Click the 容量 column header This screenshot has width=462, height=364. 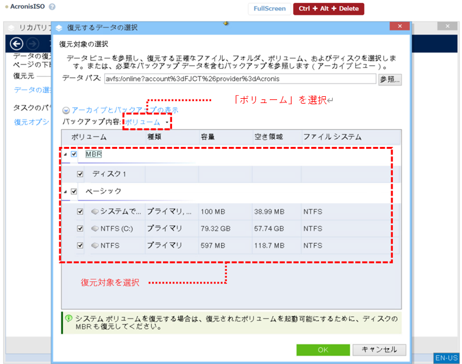pos(208,137)
